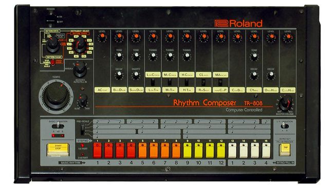Toggle the Basic Variation A/B switch
The width and height of the screenshot is (334, 188).
click(58, 126)
